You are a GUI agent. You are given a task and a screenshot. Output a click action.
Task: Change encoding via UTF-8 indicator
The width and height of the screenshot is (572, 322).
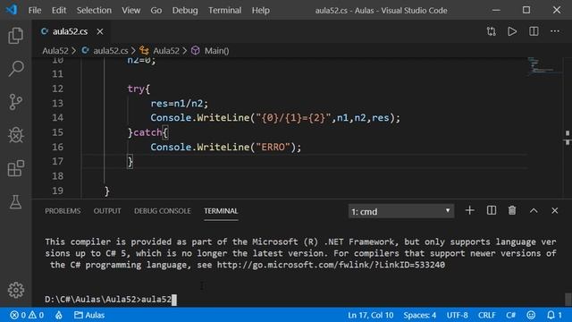pyautogui.click(x=457, y=315)
